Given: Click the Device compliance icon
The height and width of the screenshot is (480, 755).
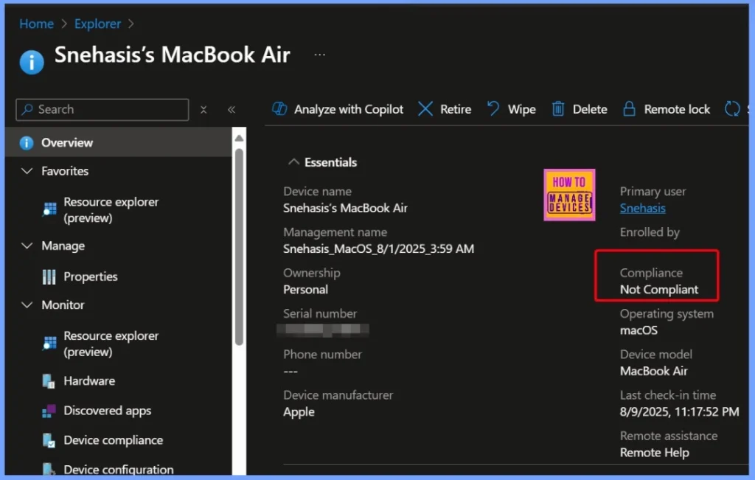Looking at the screenshot, I should tap(49, 440).
